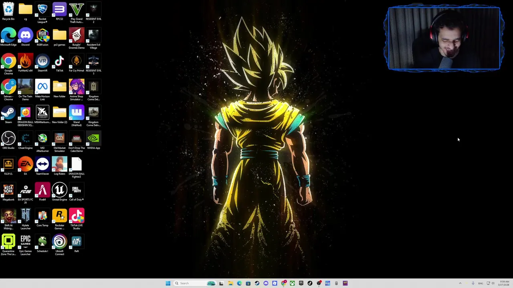Launch Schedule I game shortcut

coord(42,244)
